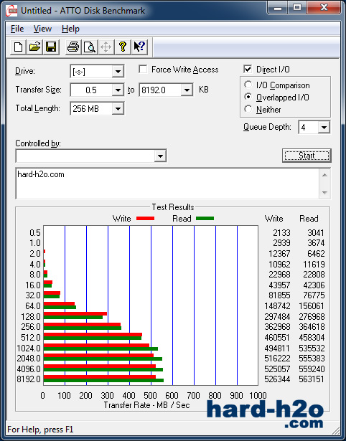Viewport: 346px width, 441px height.
Task: Click the Read column header in results
Action: click(309, 219)
